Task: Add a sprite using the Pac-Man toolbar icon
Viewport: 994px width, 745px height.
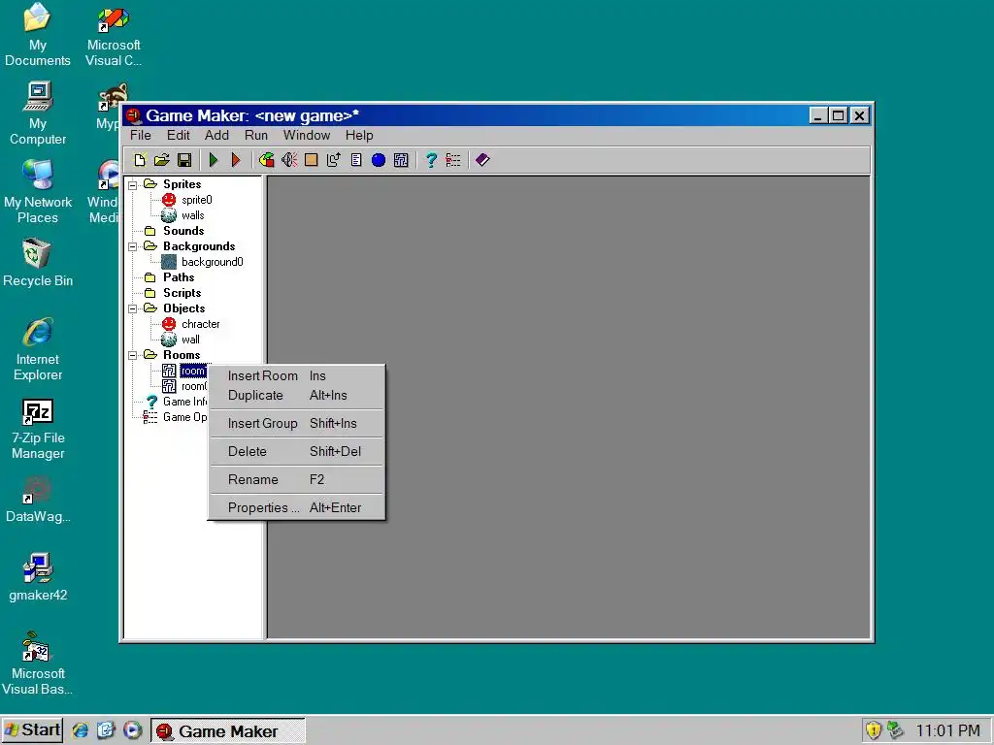Action: pyautogui.click(x=267, y=160)
